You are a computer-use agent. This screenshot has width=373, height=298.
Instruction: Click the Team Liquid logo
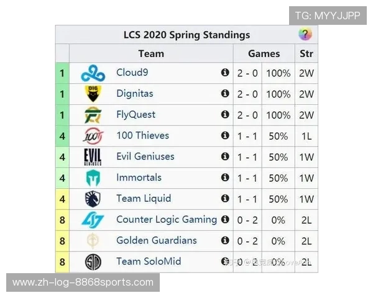pos(93,199)
